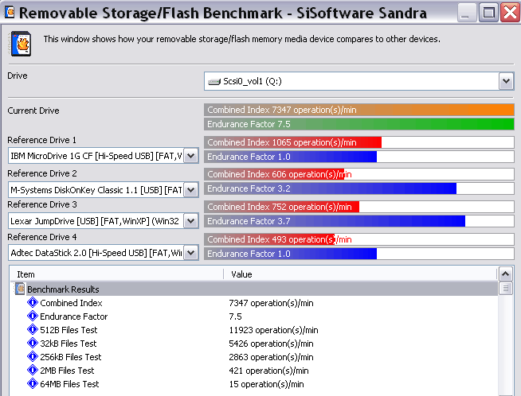
Task: Select the 32kB Files Test row
Action: pos(254,344)
